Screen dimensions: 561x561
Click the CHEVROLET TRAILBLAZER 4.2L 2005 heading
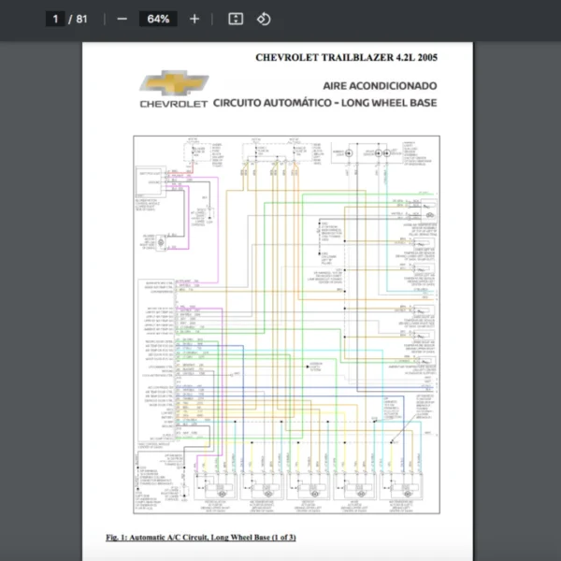tap(346, 57)
